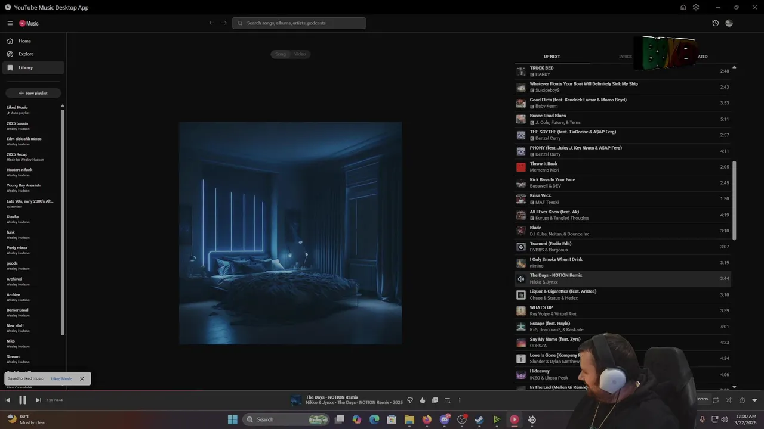The width and height of the screenshot is (764, 429).
Task: Click speaker icon on The Days row
Action: (x=521, y=279)
